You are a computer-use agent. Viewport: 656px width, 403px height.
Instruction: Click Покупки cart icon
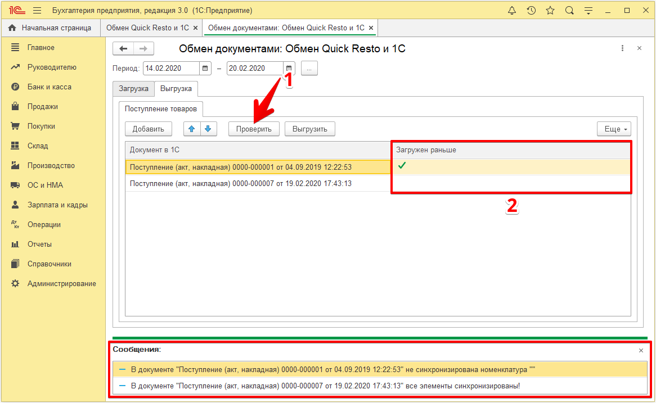(15, 126)
